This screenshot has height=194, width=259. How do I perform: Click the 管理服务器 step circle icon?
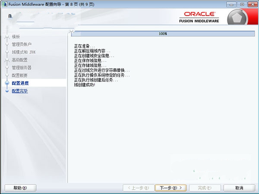click(x=7, y=68)
